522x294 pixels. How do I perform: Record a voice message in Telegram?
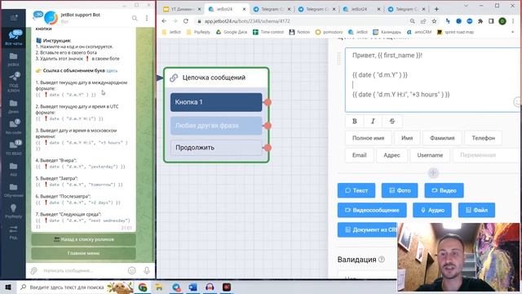click(147, 270)
